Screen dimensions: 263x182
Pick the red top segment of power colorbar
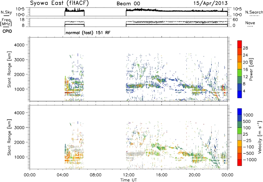pyautogui.click(x=240, y=44)
